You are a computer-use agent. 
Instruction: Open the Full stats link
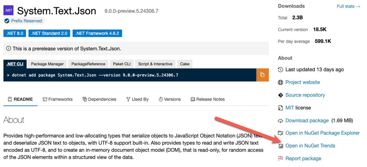[x=348, y=6]
